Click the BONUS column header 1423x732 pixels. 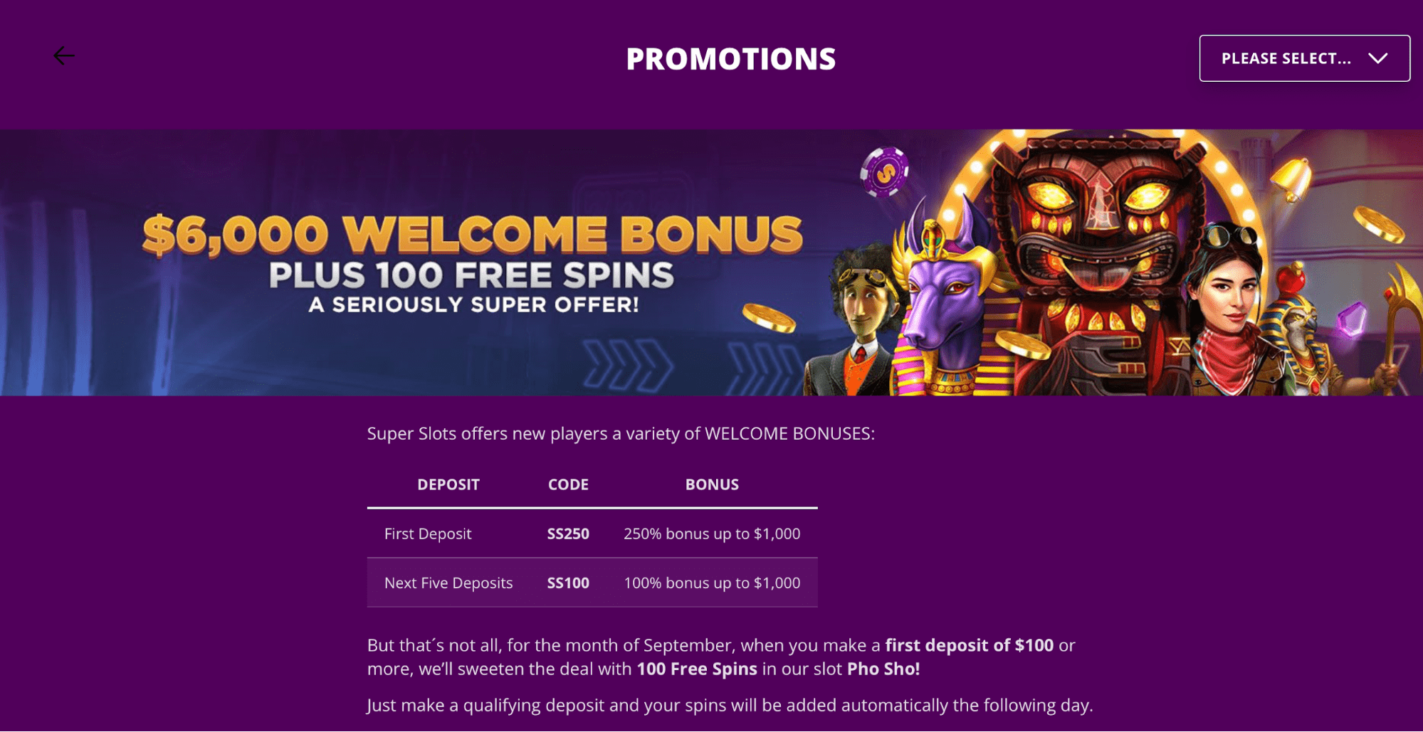[712, 484]
